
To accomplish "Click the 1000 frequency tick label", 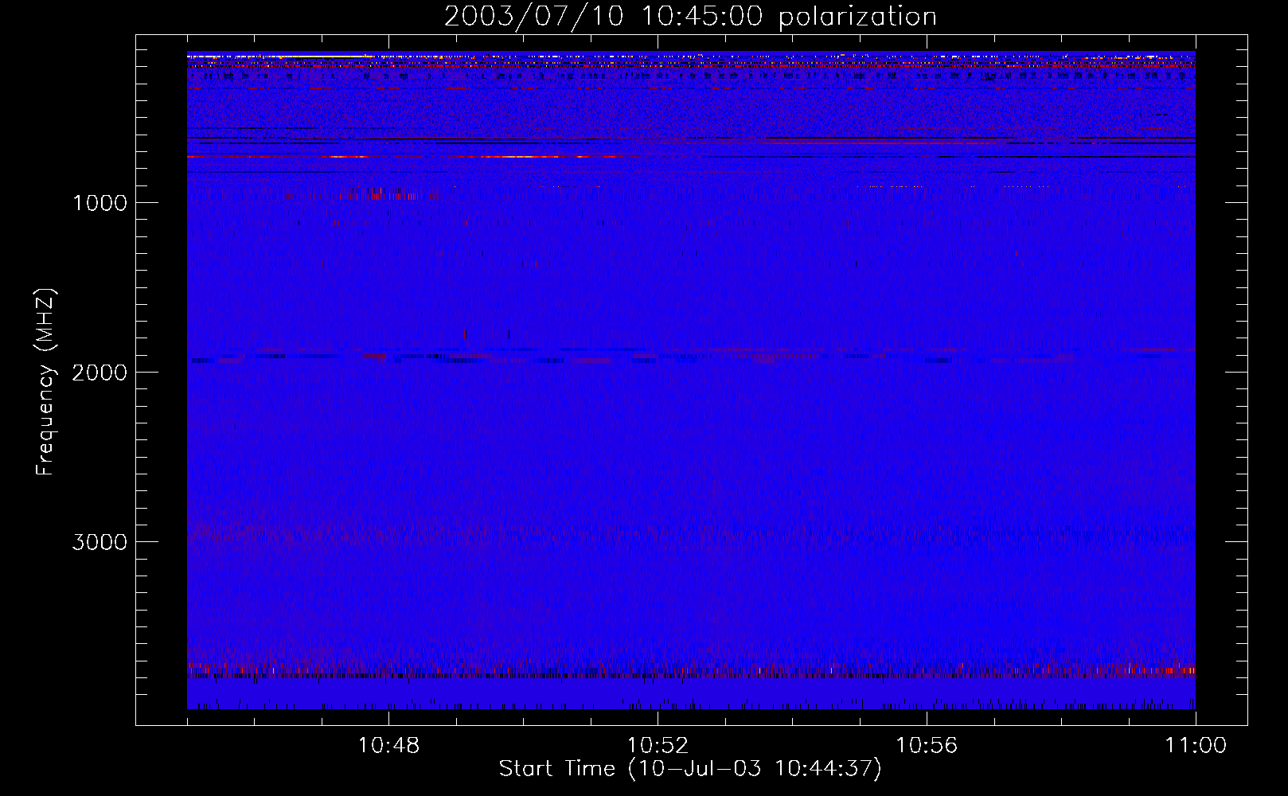I will (100, 203).
